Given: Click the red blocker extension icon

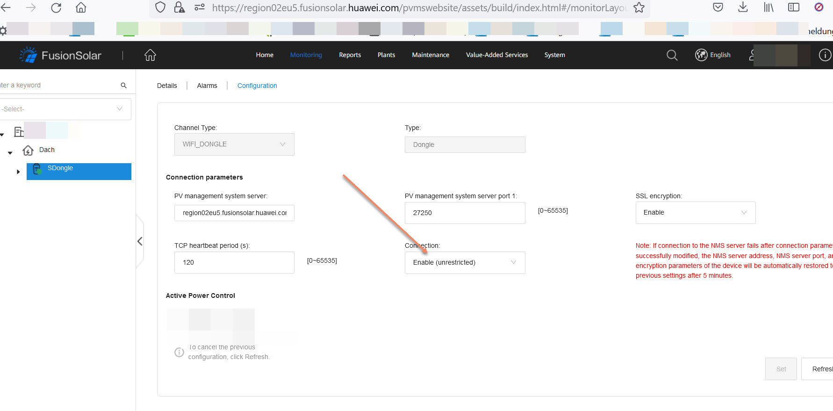Looking at the screenshot, I should (x=819, y=7).
